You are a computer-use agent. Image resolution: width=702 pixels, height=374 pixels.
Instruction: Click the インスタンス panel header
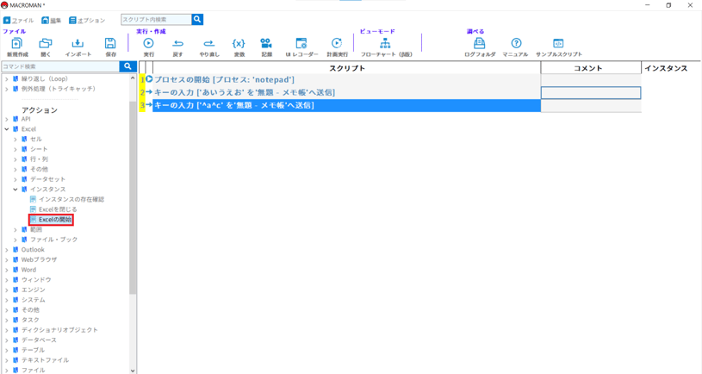[x=666, y=68]
